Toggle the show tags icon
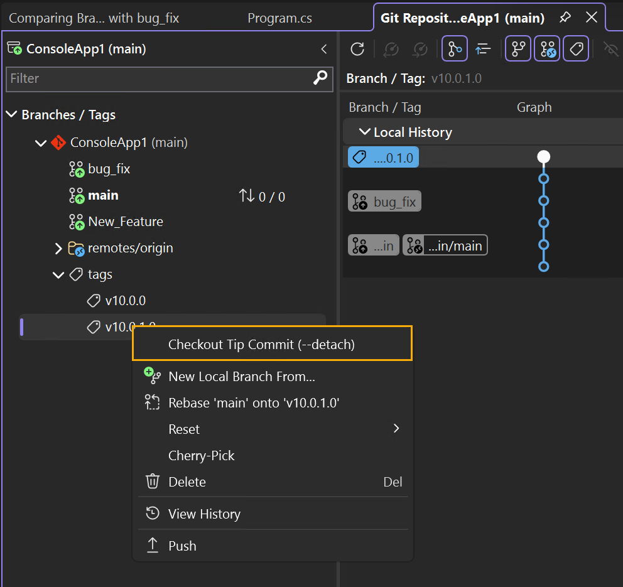The width and height of the screenshot is (623, 587). point(576,48)
